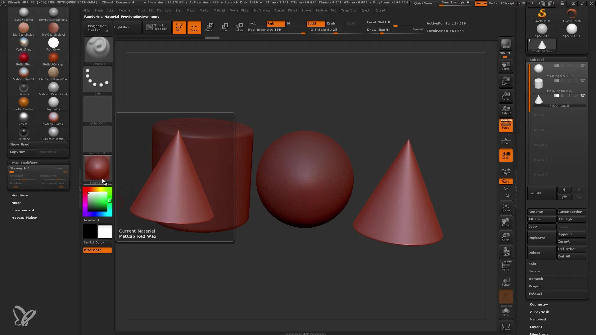The height and width of the screenshot is (335, 596).
Task: Click the Persp perspective icon
Action: point(506,125)
